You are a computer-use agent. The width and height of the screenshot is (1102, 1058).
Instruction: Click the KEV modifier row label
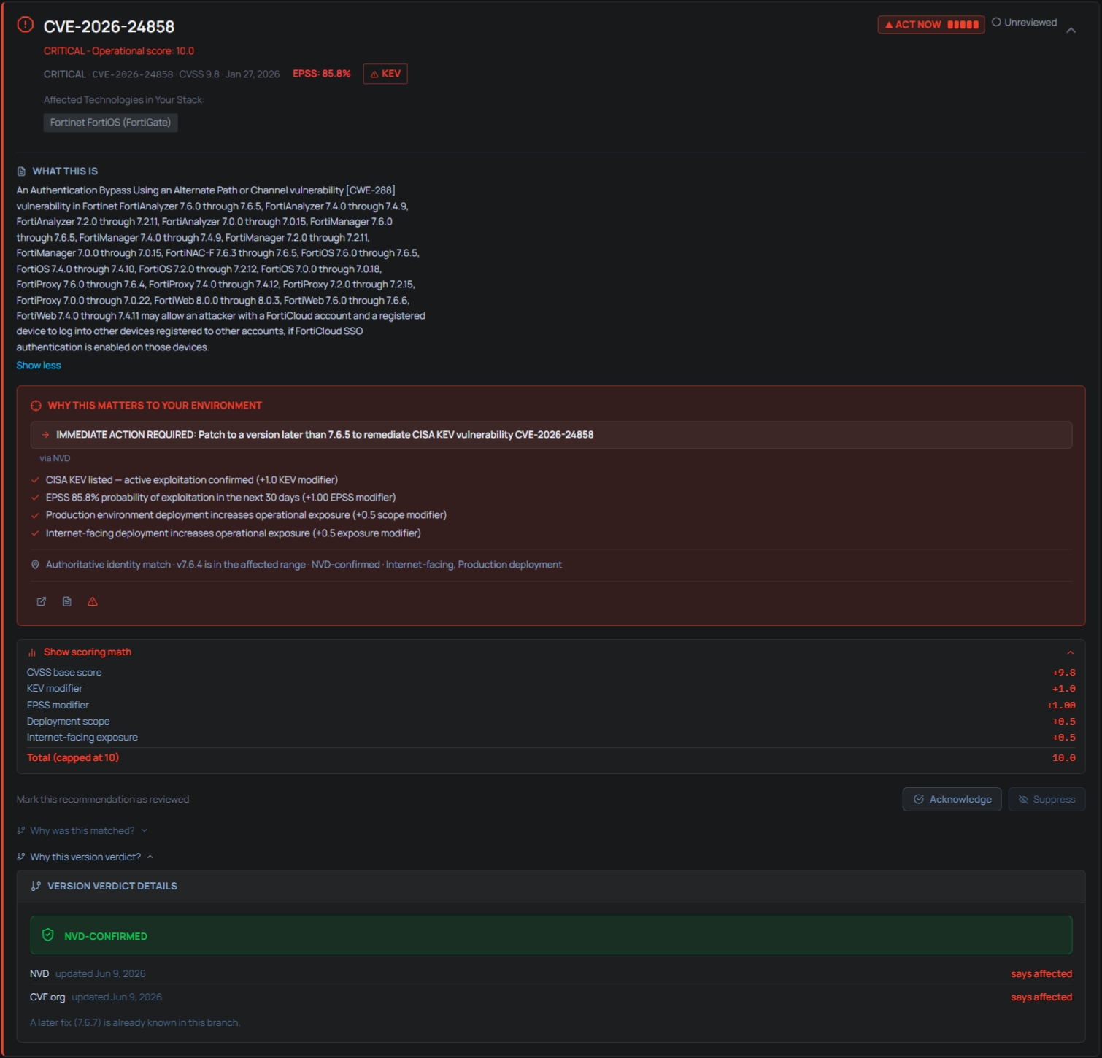(55, 689)
